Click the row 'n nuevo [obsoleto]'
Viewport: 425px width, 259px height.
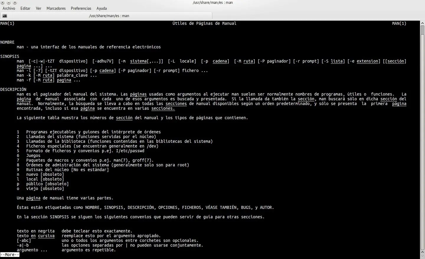pos(40,174)
